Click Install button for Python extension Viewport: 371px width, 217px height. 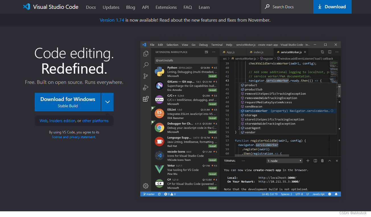coord(213,76)
